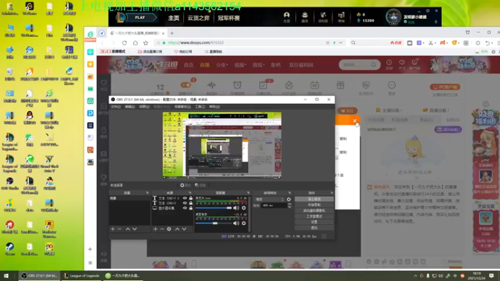Adjust the desktop audio volume slider
Image resolution: width=500 pixels, height=281 pixels.
pos(214,224)
